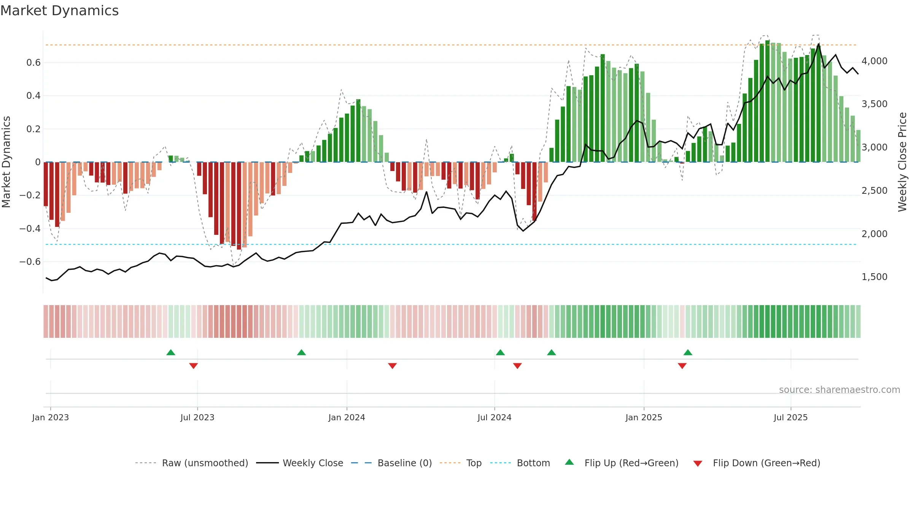Click the deepest red bar near August 2023
Image resolution: width=913 pixels, height=513 pixels.
pos(239,206)
